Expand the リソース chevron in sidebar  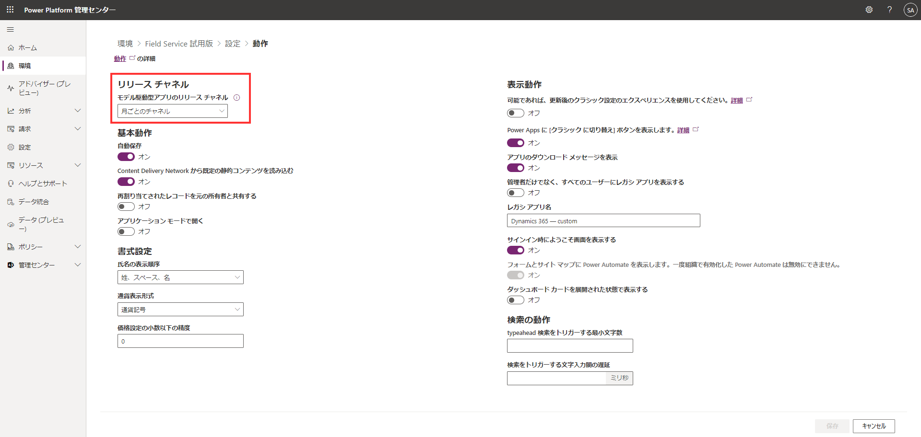78,165
